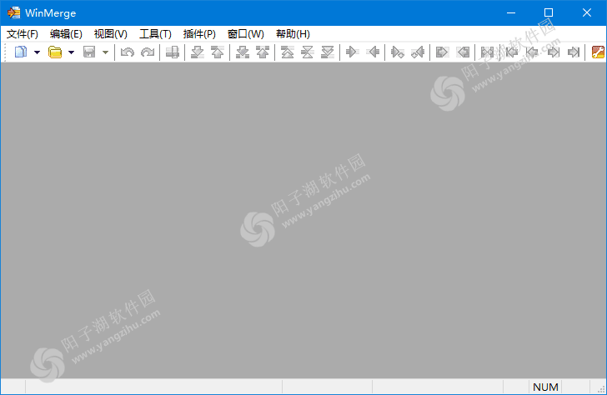Viewport: 607px width, 395px height.
Task: Close the WinMerge window
Action: point(587,12)
